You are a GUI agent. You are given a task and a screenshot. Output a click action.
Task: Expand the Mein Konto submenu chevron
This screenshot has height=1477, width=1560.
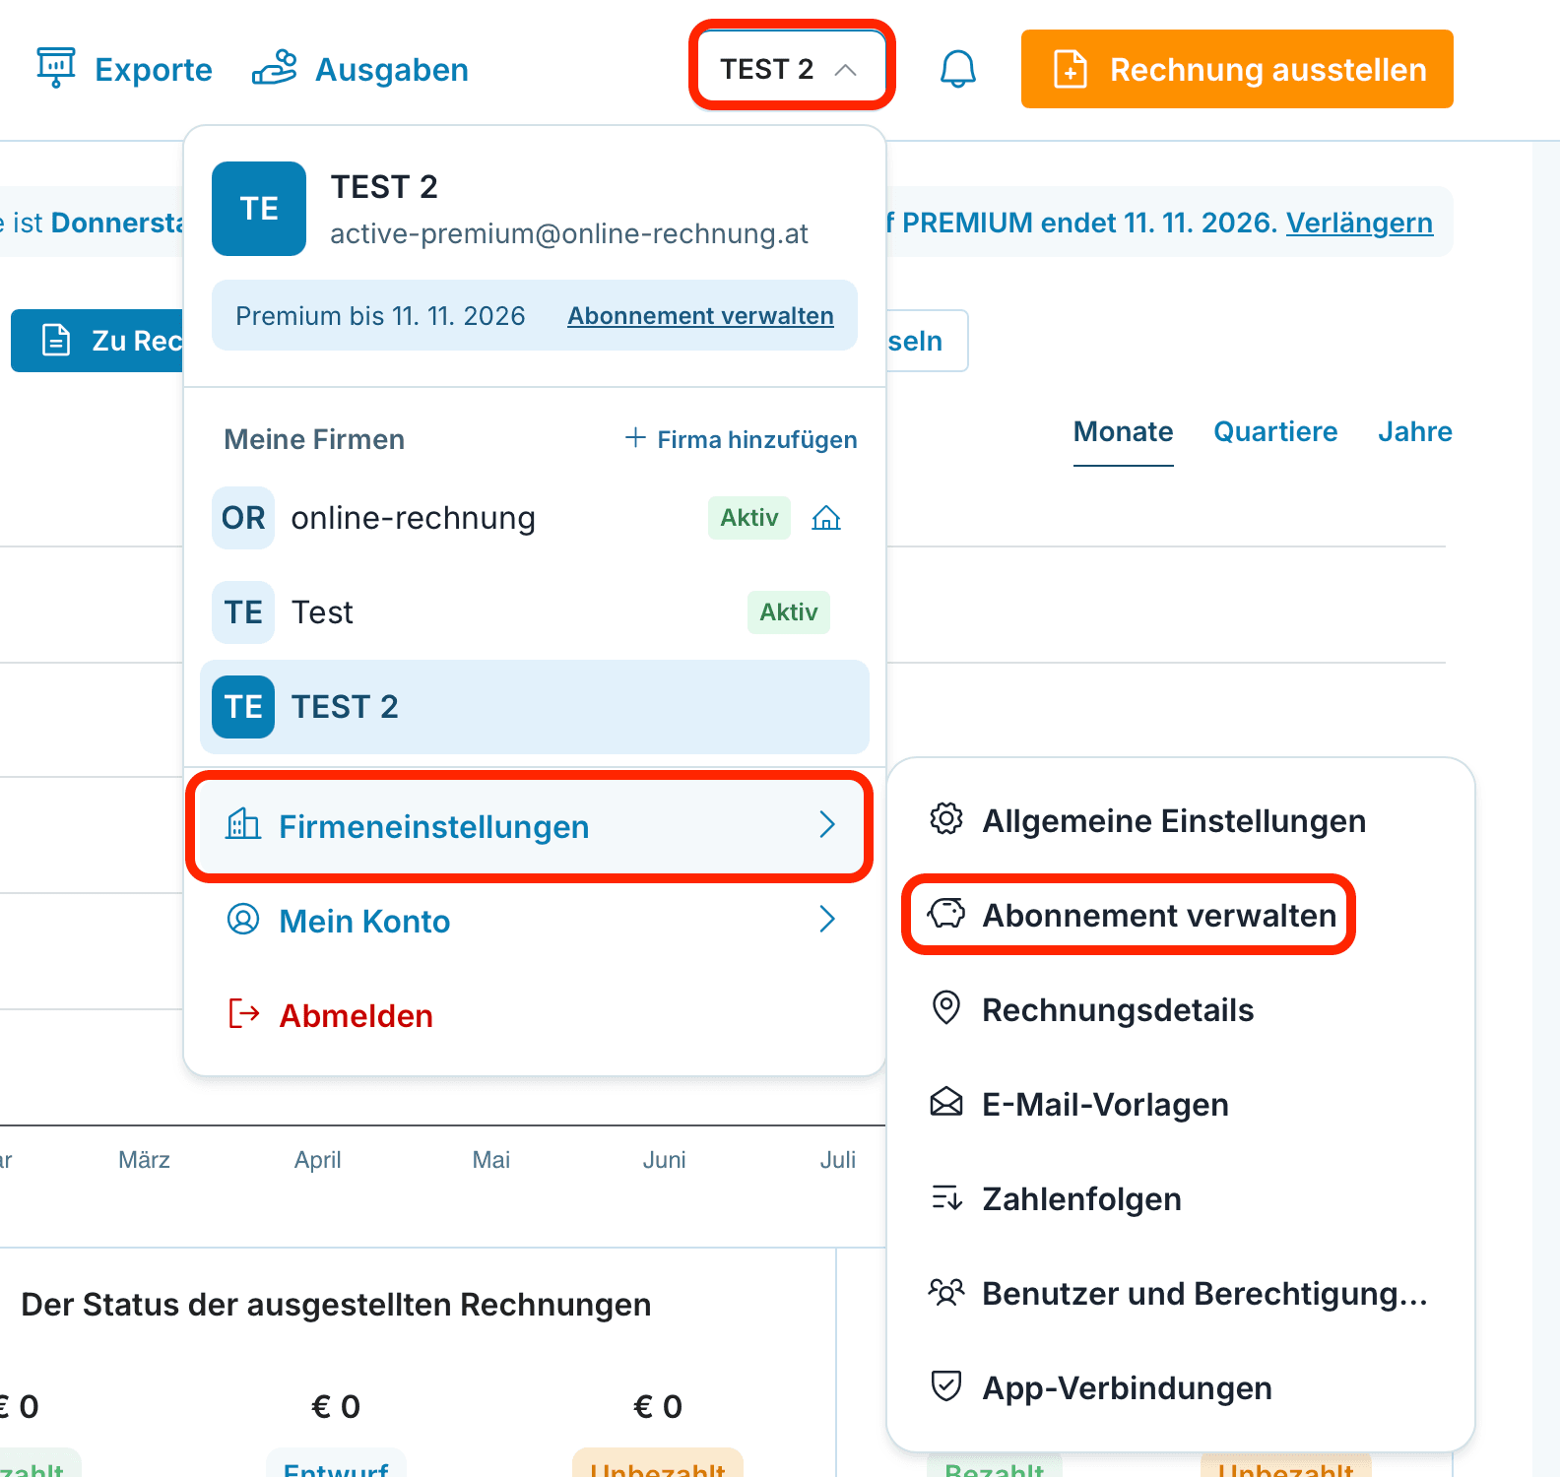coord(827,920)
